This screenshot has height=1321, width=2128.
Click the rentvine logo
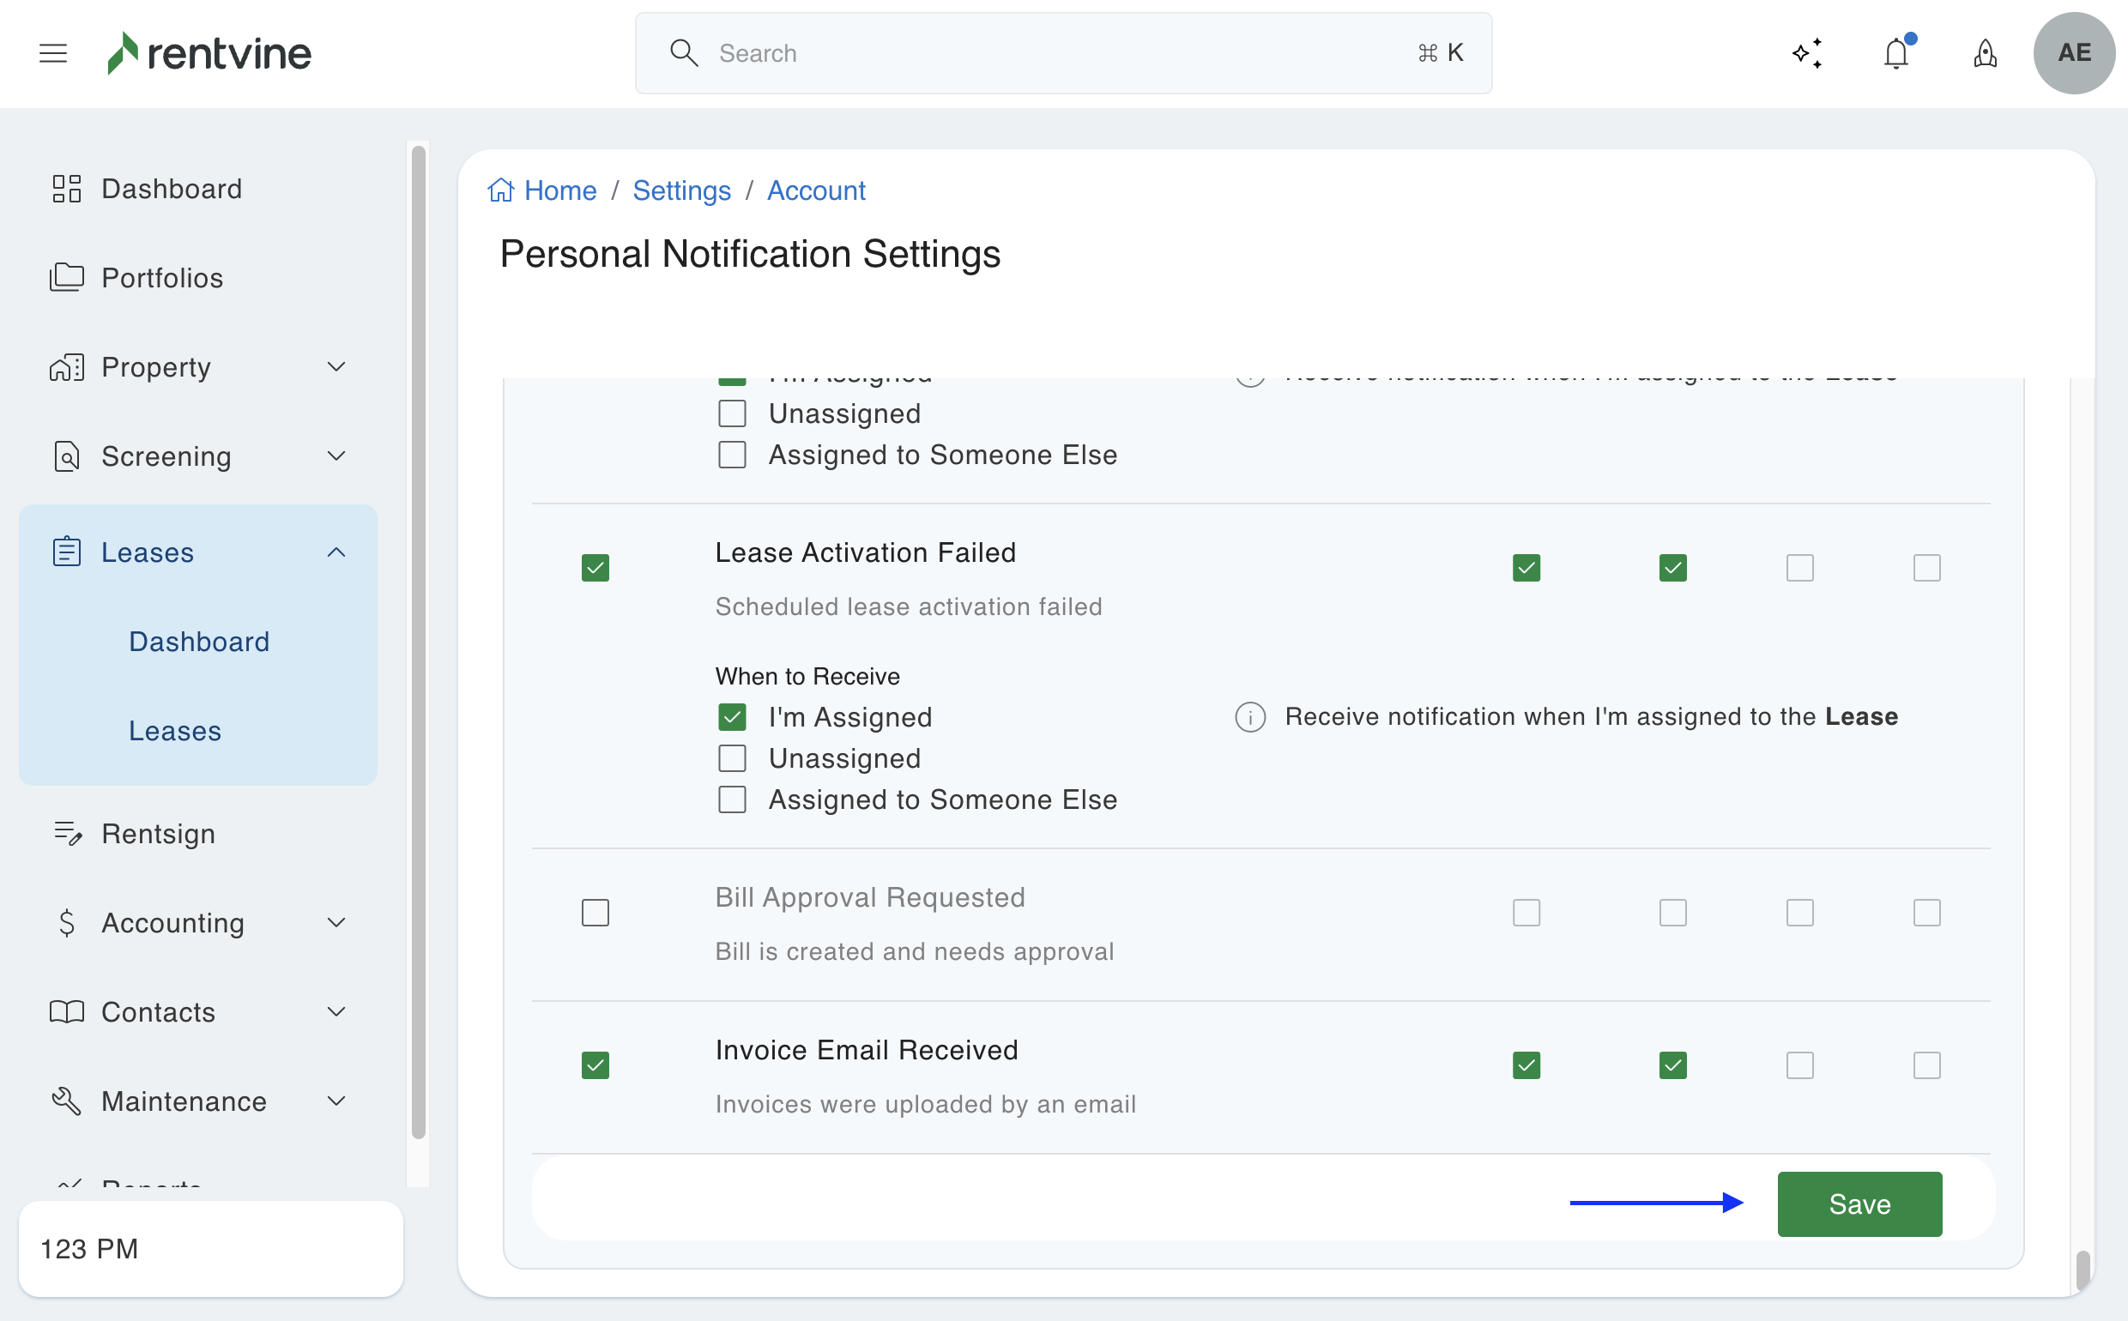coord(209,53)
